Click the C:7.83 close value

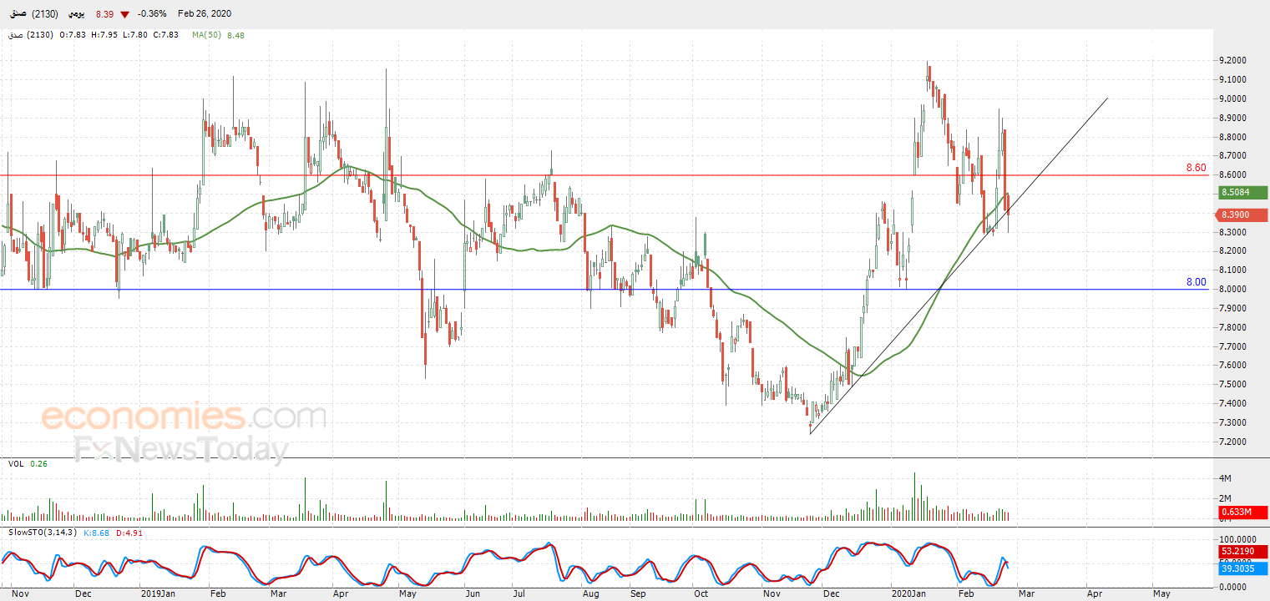(164, 35)
